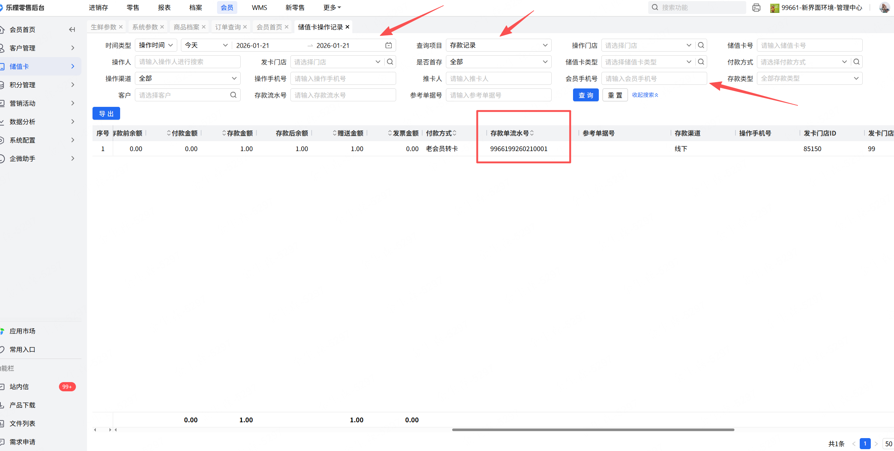Viewport: 894px width, 451px height.
Task: Open the WMS top menu
Action: click(x=259, y=8)
